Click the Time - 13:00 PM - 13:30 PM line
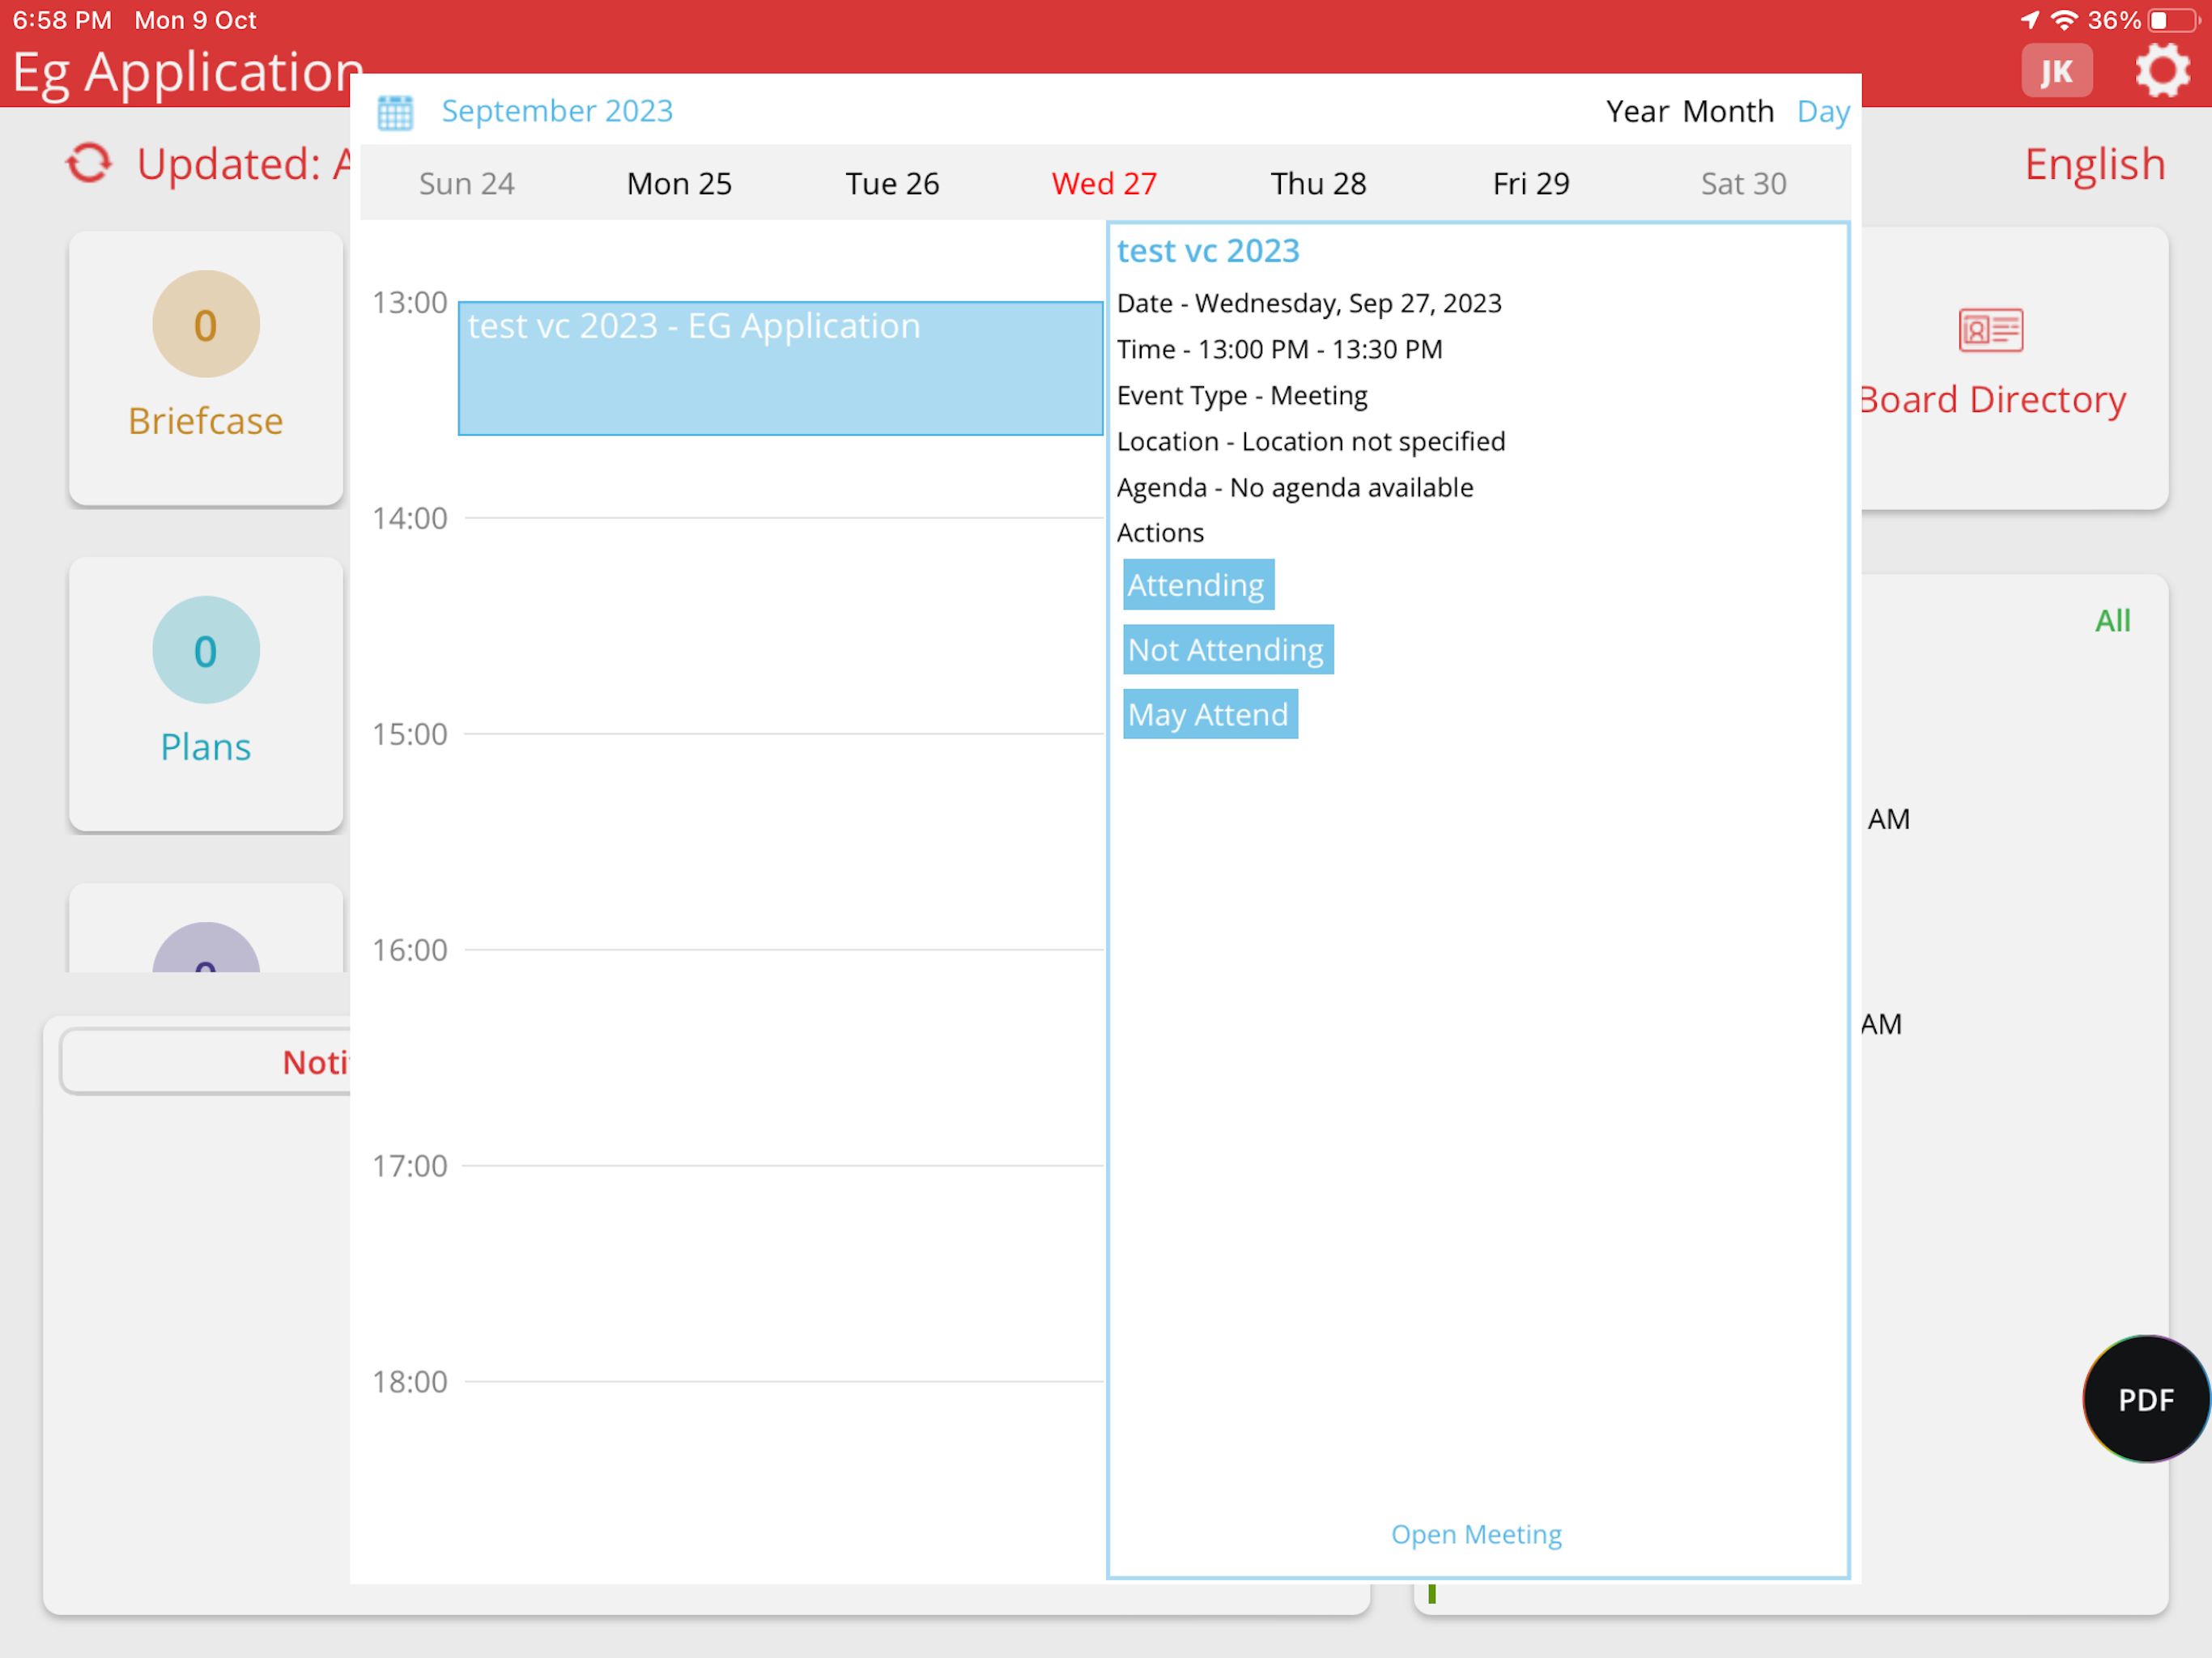The height and width of the screenshot is (1658, 2212). coord(1279,349)
